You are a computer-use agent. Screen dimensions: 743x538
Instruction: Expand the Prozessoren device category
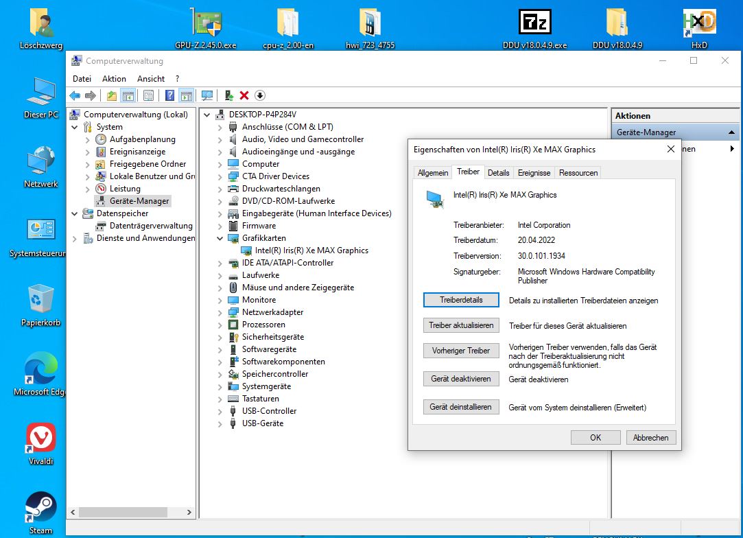[x=220, y=325]
